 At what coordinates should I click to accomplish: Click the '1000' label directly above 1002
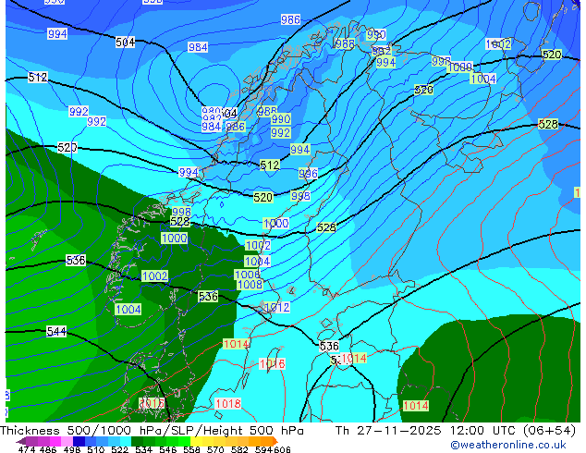(276, 224)
